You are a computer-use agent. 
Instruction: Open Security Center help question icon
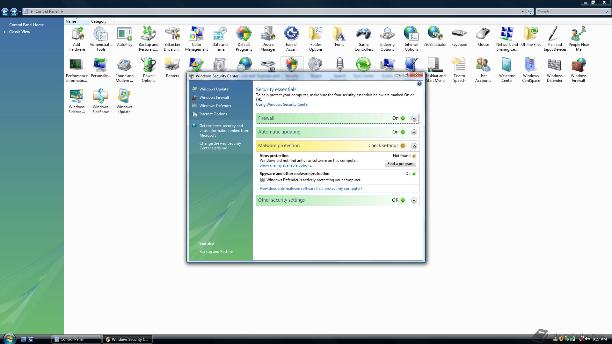tap(419, 84)
